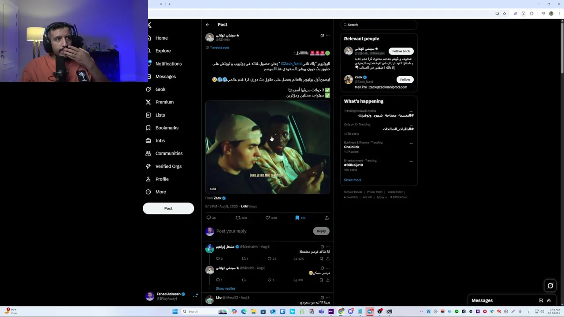The image size is (564, 317).
Task: Follow Zack in Relevant people
Action: [405, 80]
